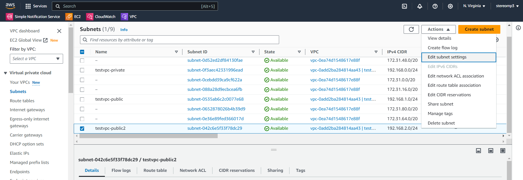Screen dimensions: 523x180
Task: Switch to the Network ACL tab
Action: [193, 170]
